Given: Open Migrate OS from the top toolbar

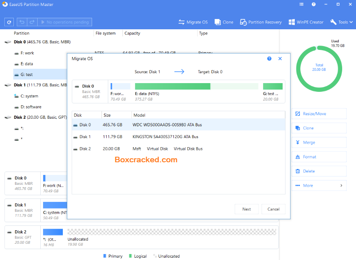Looking at the screenshot, I should tap(193, 22).
